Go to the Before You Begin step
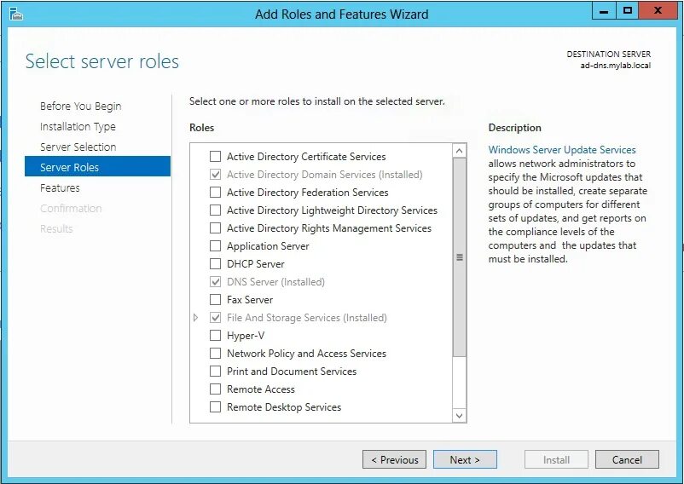The height and width of the screenshot is (484, 684). pos(80,107)
